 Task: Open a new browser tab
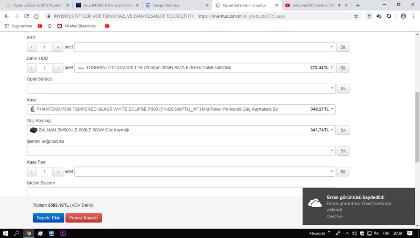click(358, 5)
